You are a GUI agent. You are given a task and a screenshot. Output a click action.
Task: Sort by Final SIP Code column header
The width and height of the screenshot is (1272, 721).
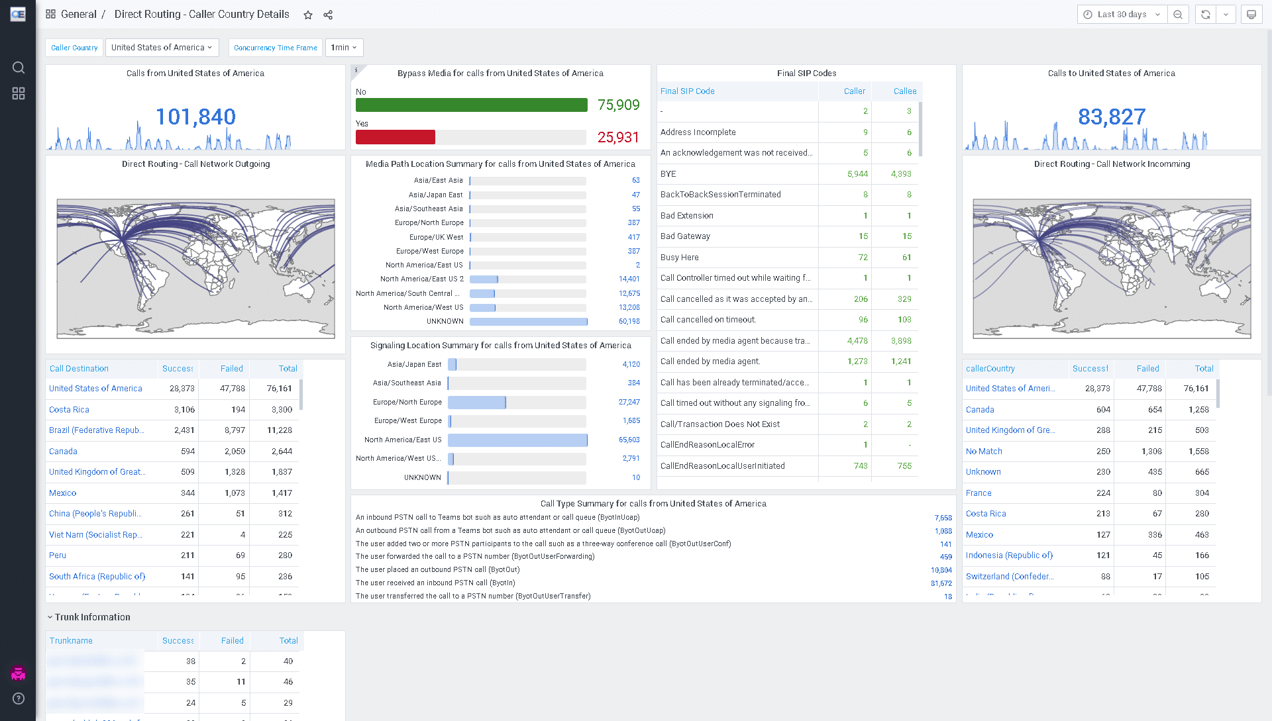[688, 91]
